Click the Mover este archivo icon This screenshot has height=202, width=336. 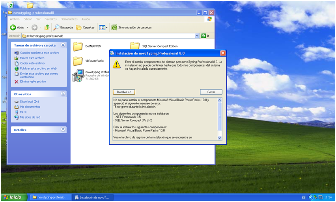point(16,58)
